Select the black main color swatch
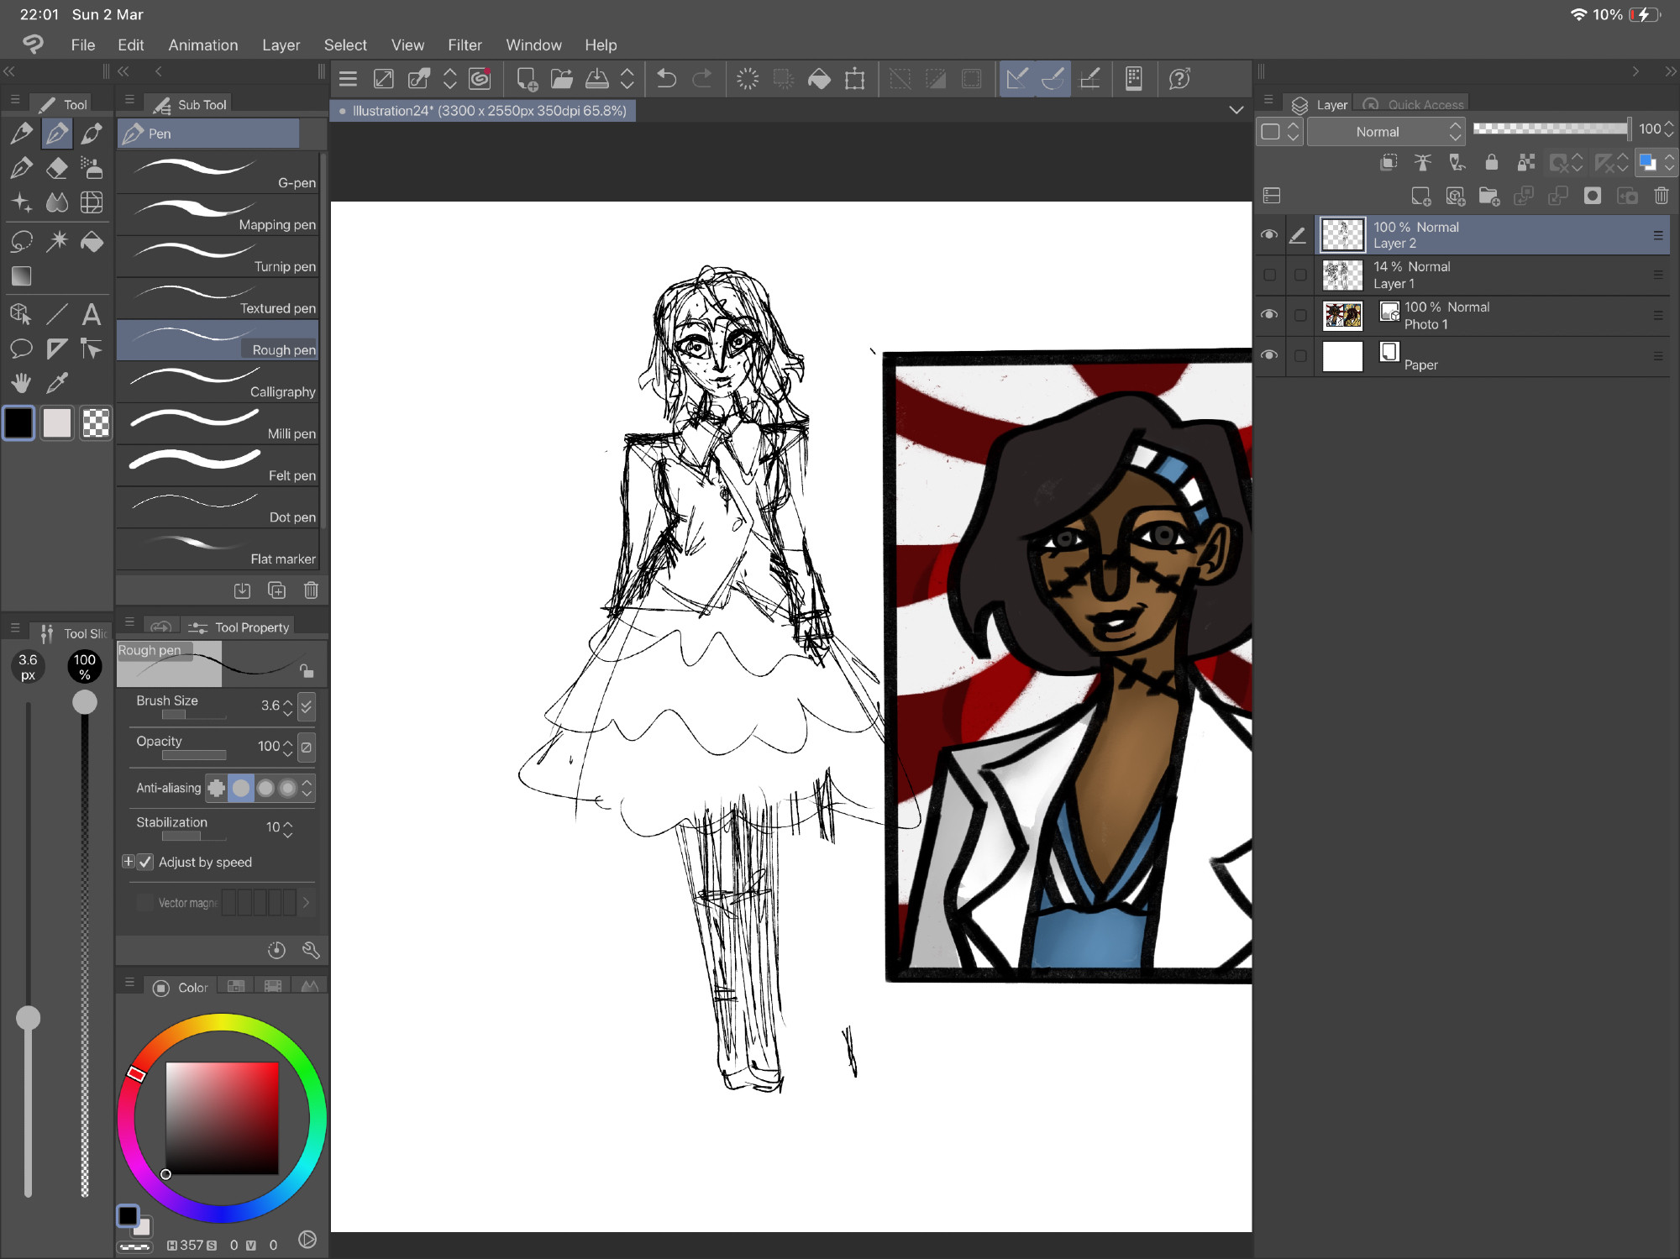Viewport: 1680px width, 1259px height. [18, 422]
